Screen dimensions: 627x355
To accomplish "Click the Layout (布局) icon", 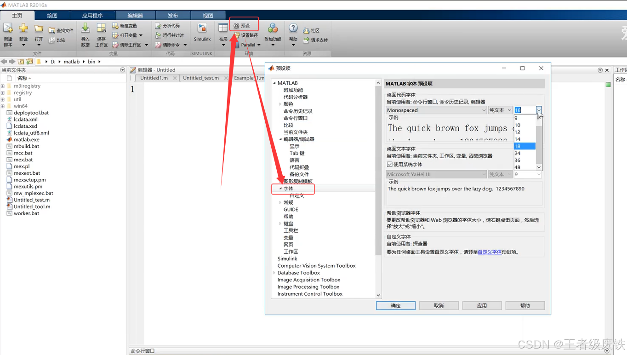I will tap(223, 29).
